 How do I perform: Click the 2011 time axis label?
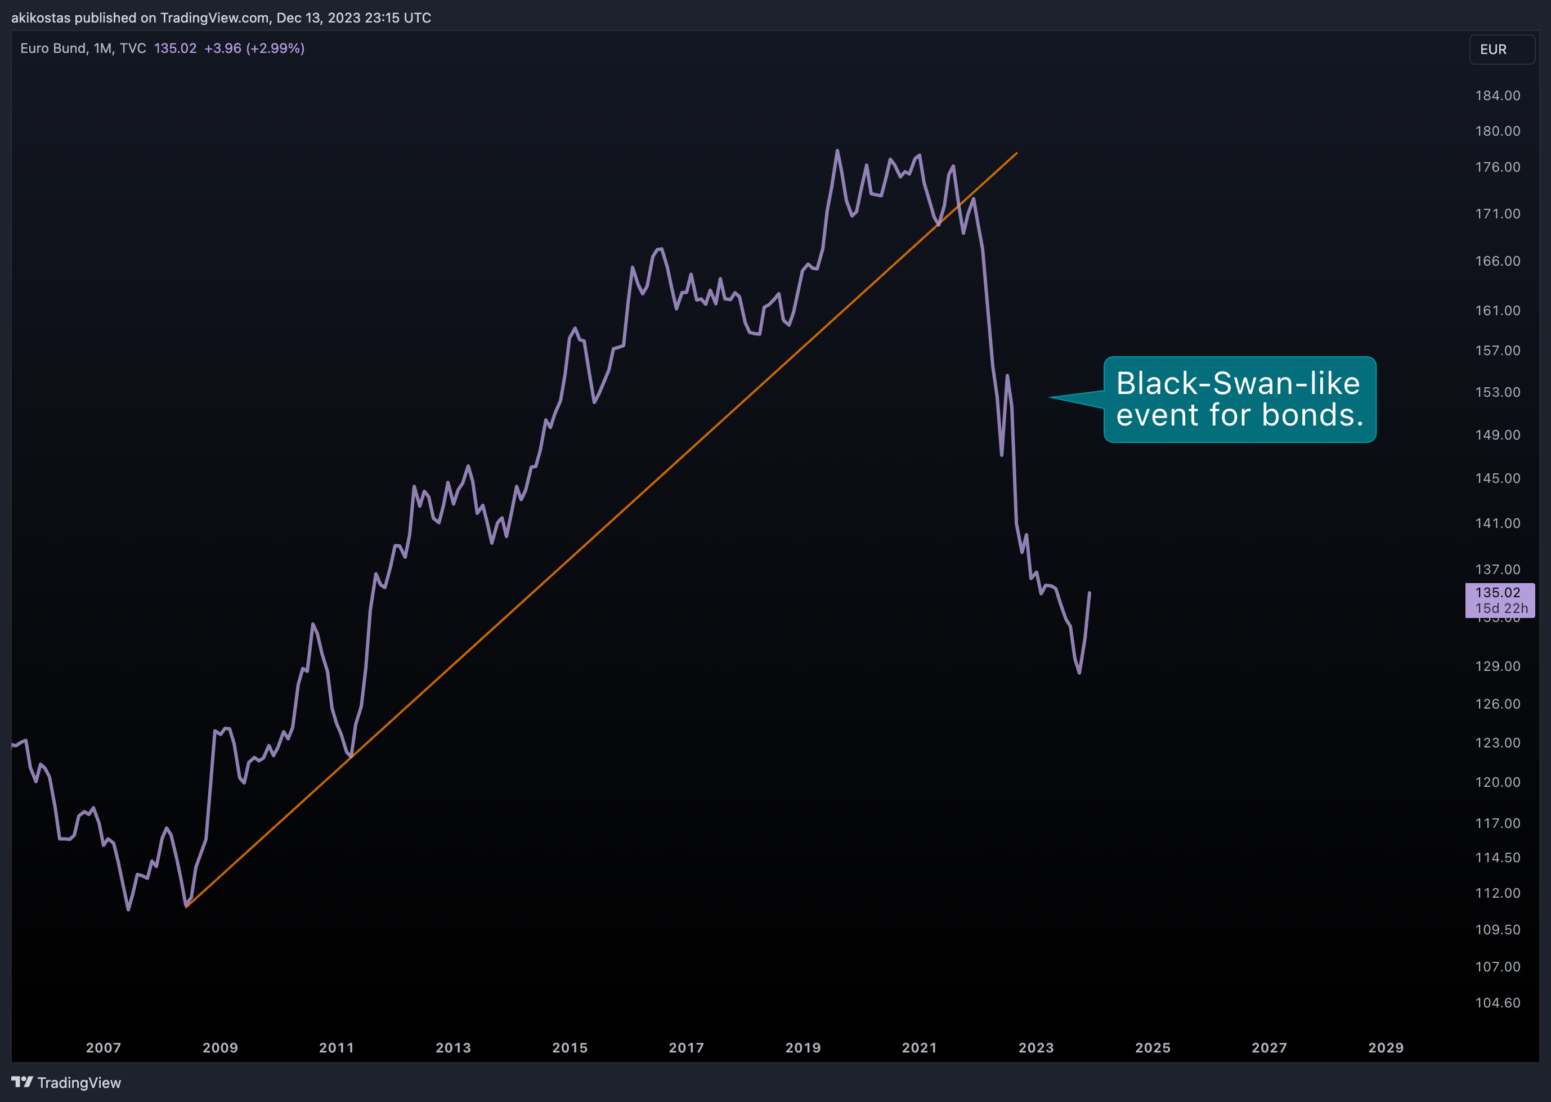pyautogui.click(x=337, y=1048)
